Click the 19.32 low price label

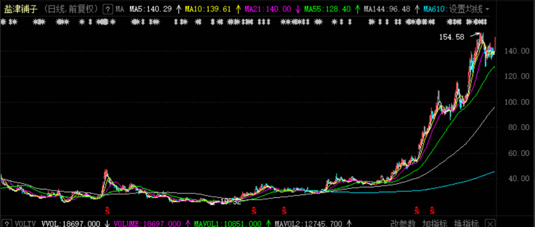(231, 201)
